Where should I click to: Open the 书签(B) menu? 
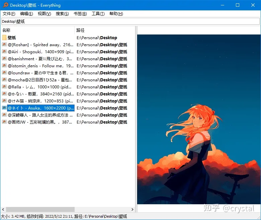(x=80, y=14)
